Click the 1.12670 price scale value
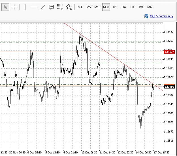177x156 pixels. pos(169,132)
